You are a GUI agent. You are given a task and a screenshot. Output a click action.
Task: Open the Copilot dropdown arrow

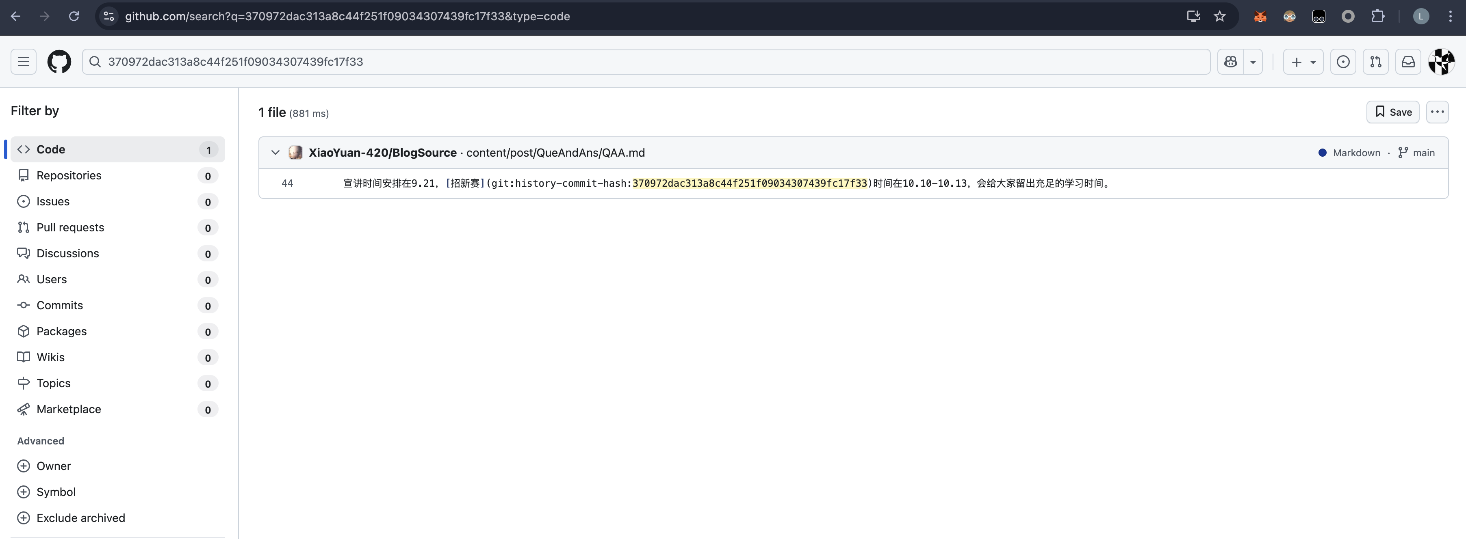click(x=1253, y=61)
